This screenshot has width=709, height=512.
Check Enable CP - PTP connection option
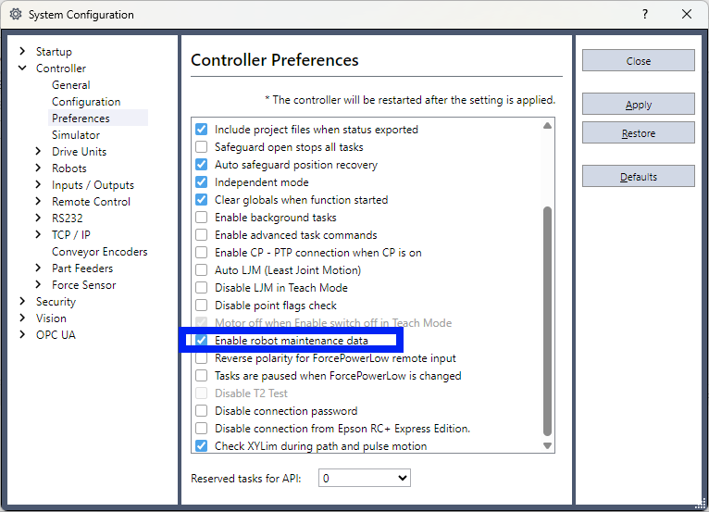click(201, 253)
